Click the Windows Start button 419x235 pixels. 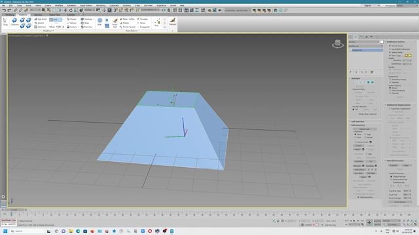(x=5, y=231)
